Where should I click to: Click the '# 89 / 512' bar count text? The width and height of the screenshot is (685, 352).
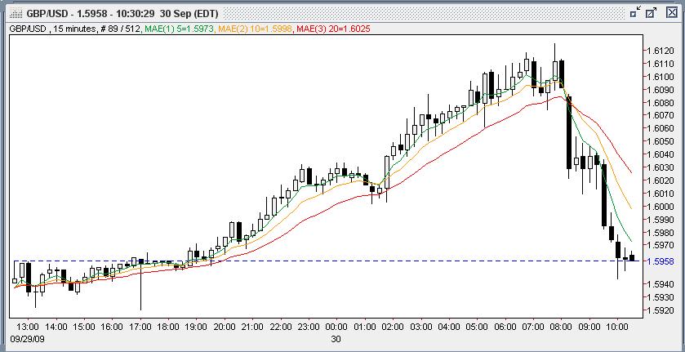click(x=119, y=29)
